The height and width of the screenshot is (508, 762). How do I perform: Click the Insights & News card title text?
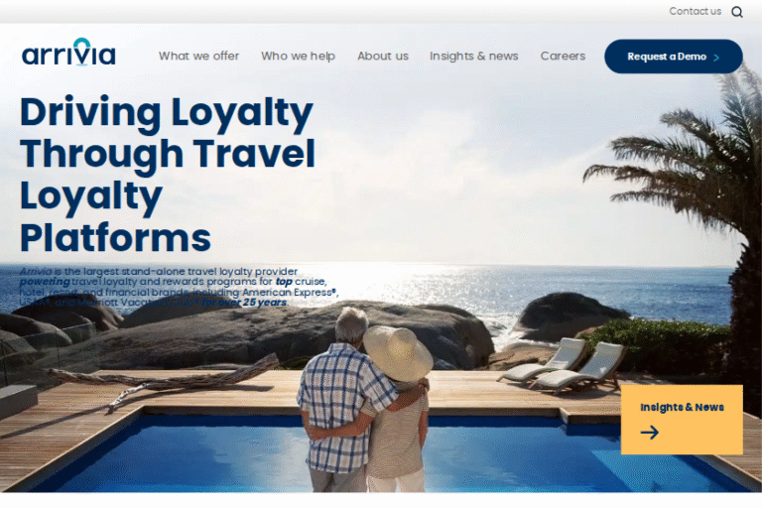pos(682,407)
